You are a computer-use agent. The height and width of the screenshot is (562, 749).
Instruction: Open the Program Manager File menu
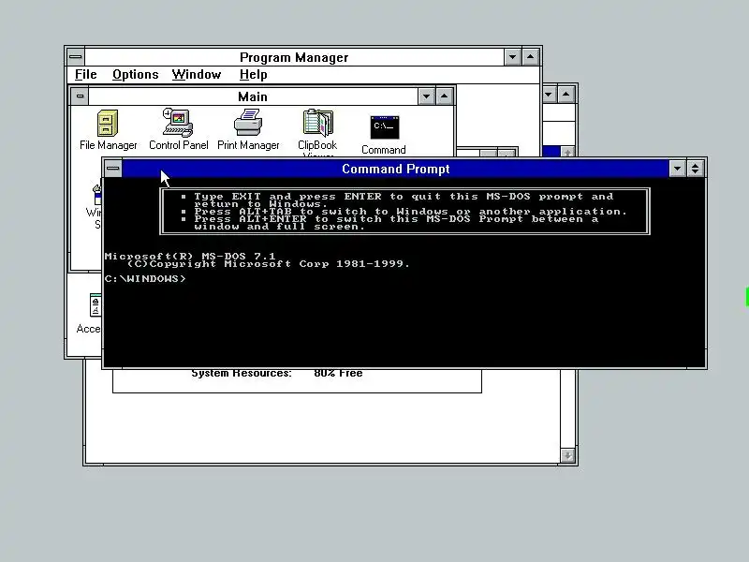click(86, 75)
